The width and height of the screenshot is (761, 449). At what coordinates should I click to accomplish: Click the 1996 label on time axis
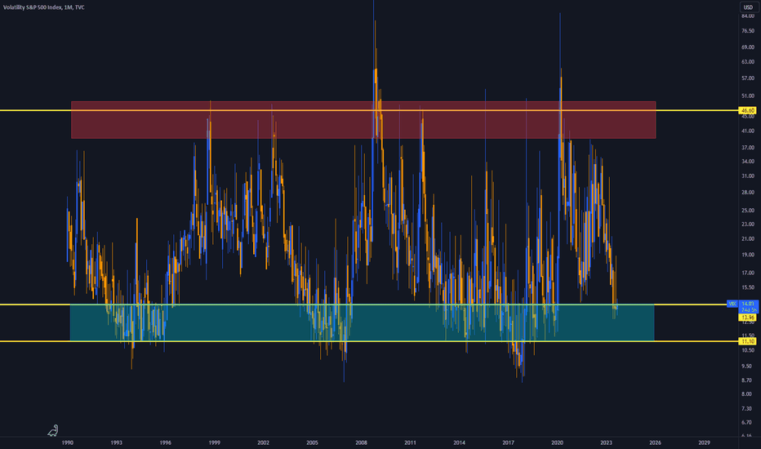point(166,442)
